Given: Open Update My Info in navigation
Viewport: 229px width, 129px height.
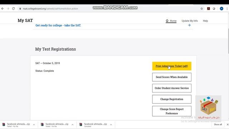Looking at the screenshot, I should (x=190, y=21).
